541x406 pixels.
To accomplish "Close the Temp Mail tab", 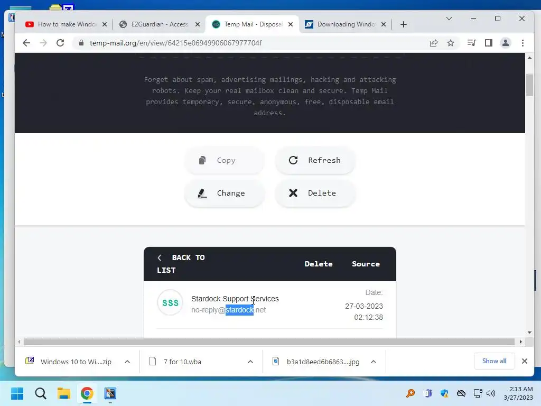I will tap(291, 24).
